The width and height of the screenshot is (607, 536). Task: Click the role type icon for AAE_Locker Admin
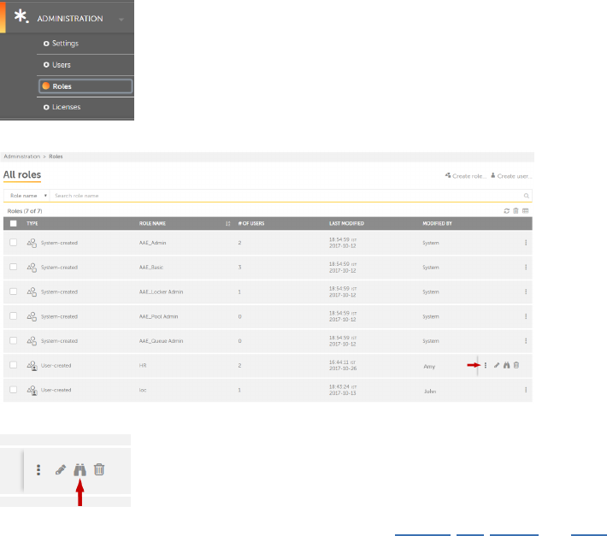32,292
